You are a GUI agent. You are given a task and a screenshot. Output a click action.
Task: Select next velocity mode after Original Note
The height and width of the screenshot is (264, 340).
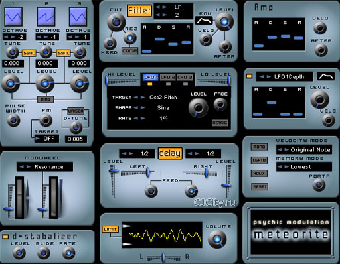click(286, 150)
